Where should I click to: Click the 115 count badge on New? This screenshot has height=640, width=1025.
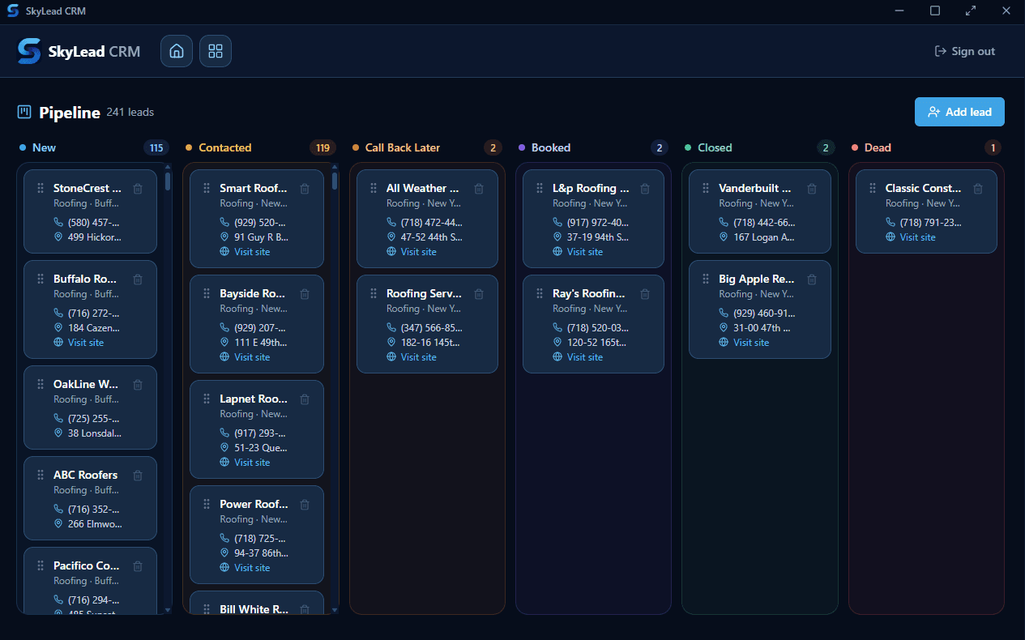coord(156,147)
